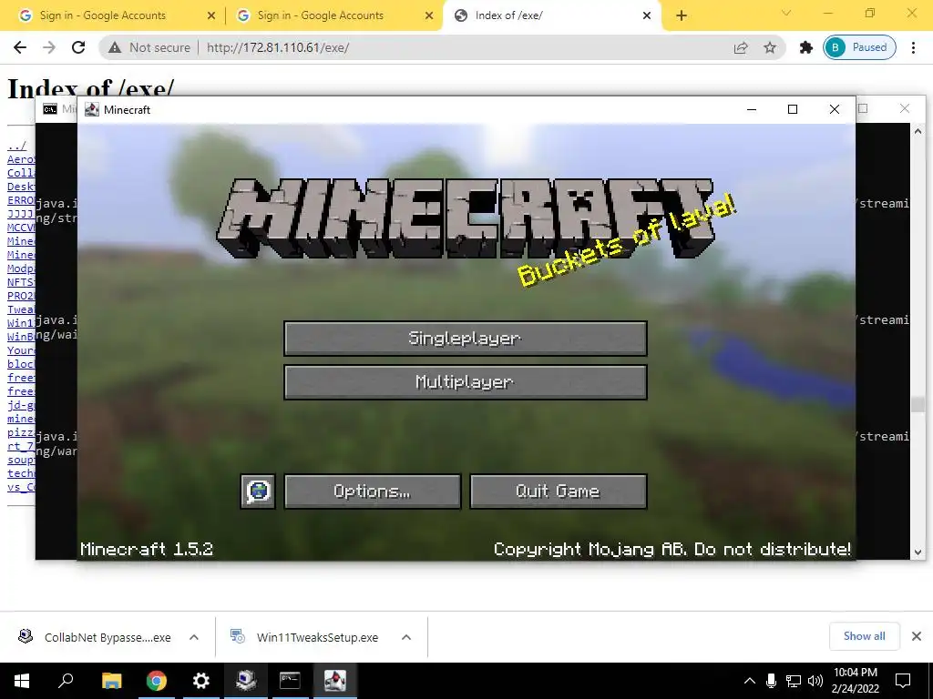The image size is (933, 699).
Task: Click the Minecraft window title icon
Action: [x=92, y=109]
